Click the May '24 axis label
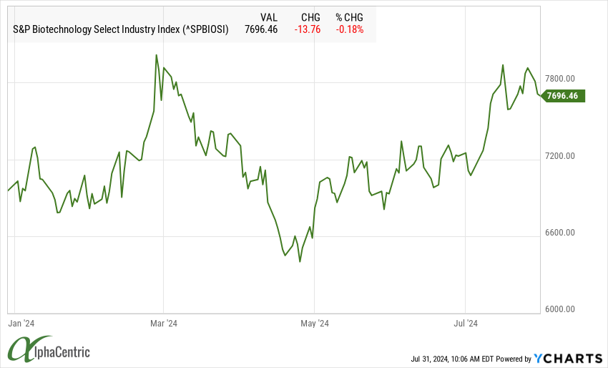 click(315, 324)
